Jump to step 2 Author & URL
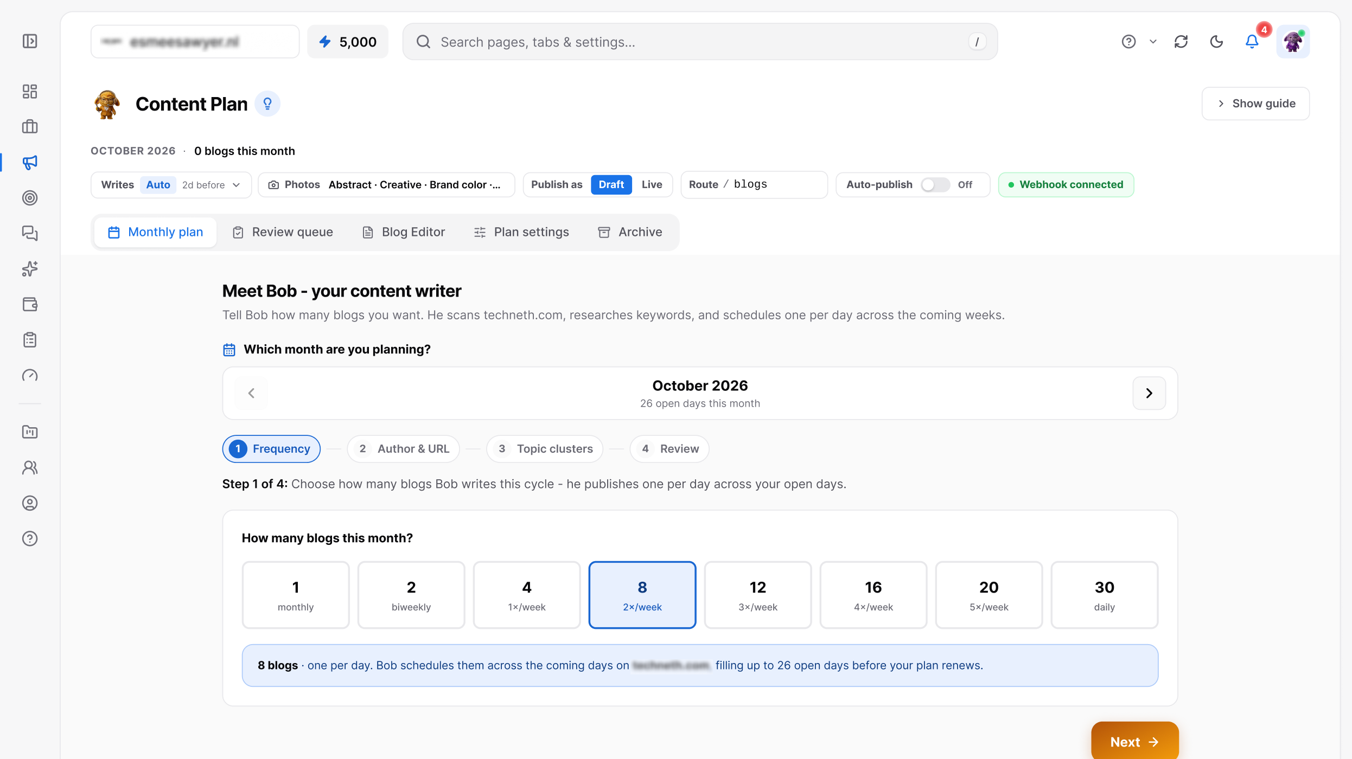 pyautogui.click(x=404, y=449)
